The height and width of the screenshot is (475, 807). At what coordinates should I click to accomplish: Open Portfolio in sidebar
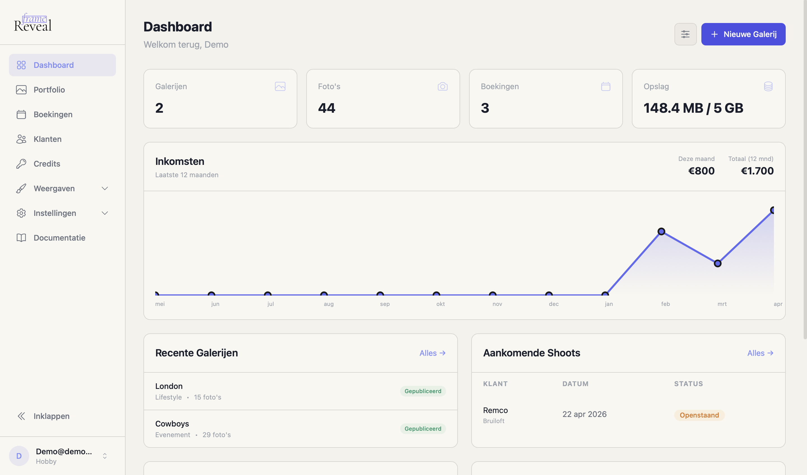[62, 90]
